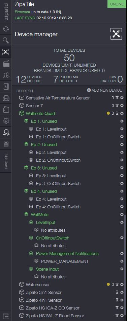Select Zipato HS1CA-Z CO Sensor device
The width and height of the screenshot is (127, 321).
[x=53, y=308]
